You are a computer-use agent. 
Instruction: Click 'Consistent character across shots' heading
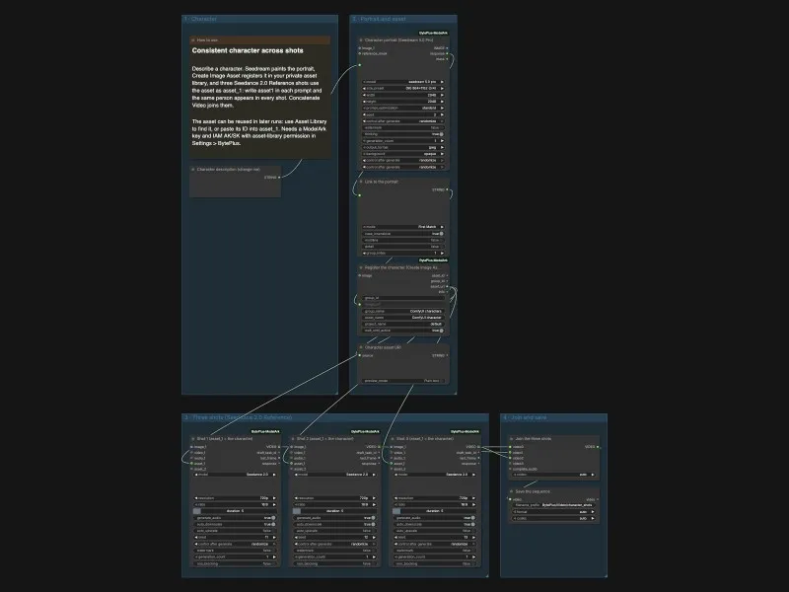pyautogui.click(x=248, y=50)
